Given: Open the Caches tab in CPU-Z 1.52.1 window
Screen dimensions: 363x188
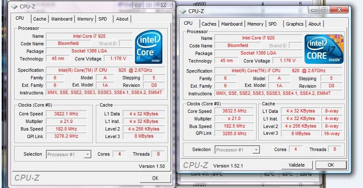Looking at the screenshot, I should point(209,24).
